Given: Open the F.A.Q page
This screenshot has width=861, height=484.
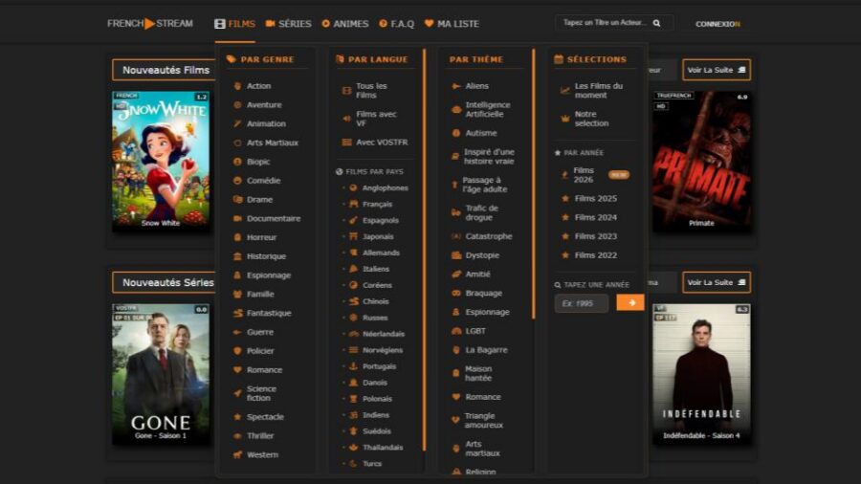Looking at the screenshot, I should tap(396, 24).
